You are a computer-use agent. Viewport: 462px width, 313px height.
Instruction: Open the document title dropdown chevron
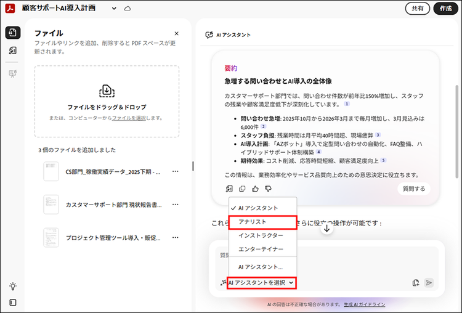pyautogui.click(x=114, y=9)
